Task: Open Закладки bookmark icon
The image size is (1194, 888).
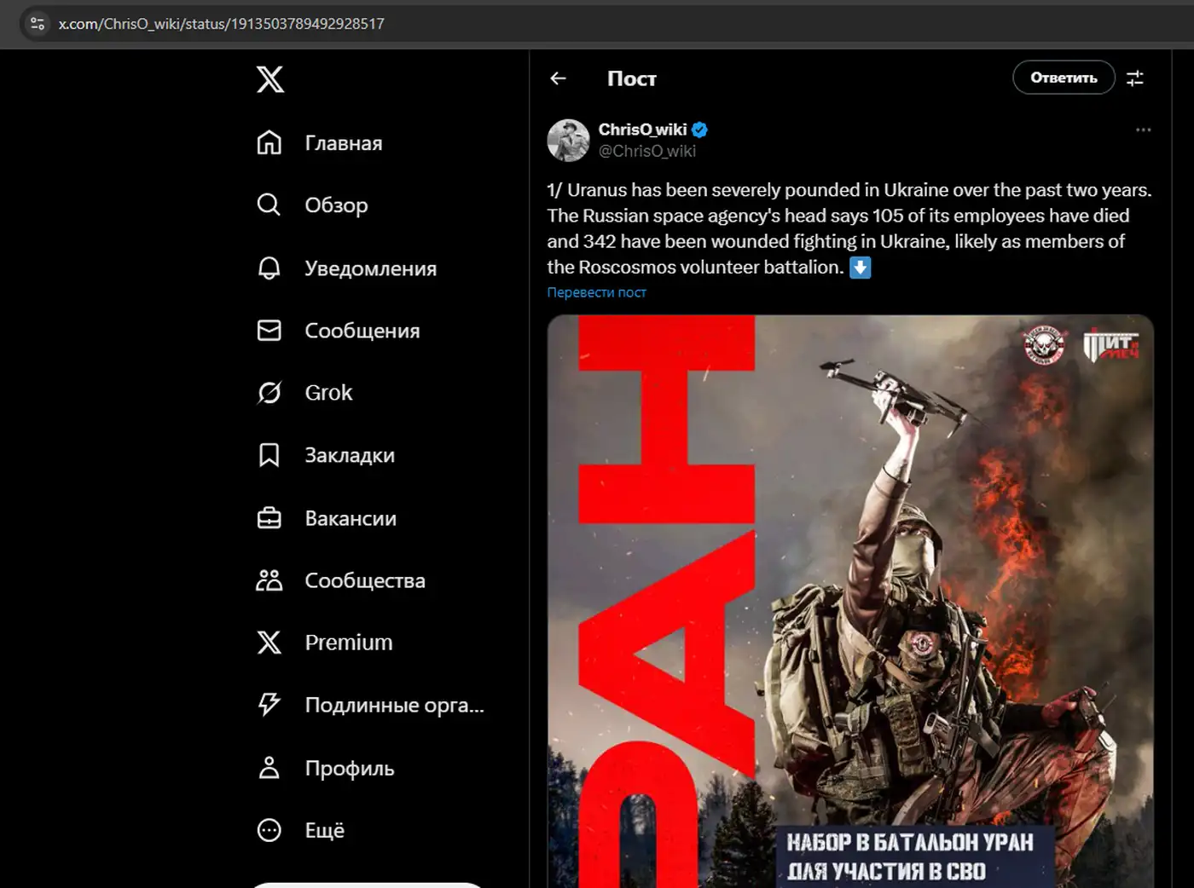Action: tap(269, 455)
